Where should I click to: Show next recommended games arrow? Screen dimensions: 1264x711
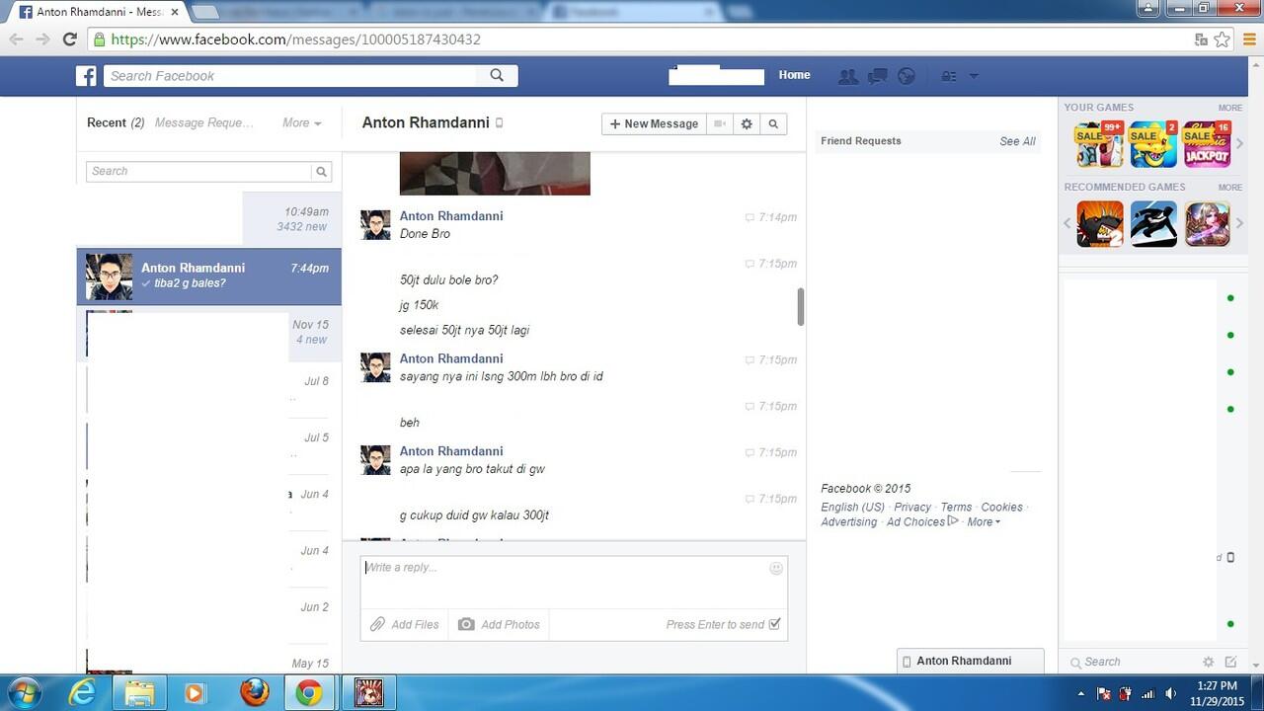click(x=1239, y=224)
